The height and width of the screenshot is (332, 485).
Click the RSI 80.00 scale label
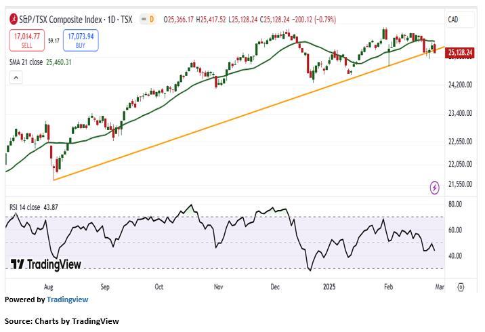(x=455, y=204)
